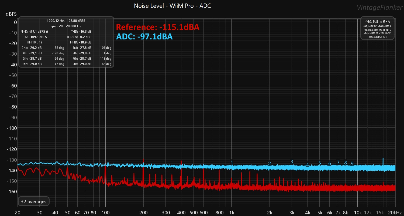This screenshot has height=216, width=404.
Task: Click the graph title 'Noise Level - WiiM Pro - ADC'
Action: click(172, 6)
